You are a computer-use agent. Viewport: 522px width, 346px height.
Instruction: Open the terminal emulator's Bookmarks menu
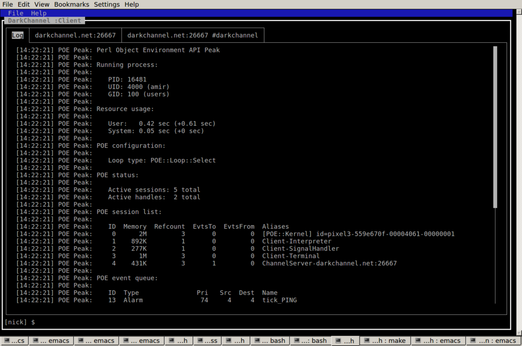[x=71, y=5]
